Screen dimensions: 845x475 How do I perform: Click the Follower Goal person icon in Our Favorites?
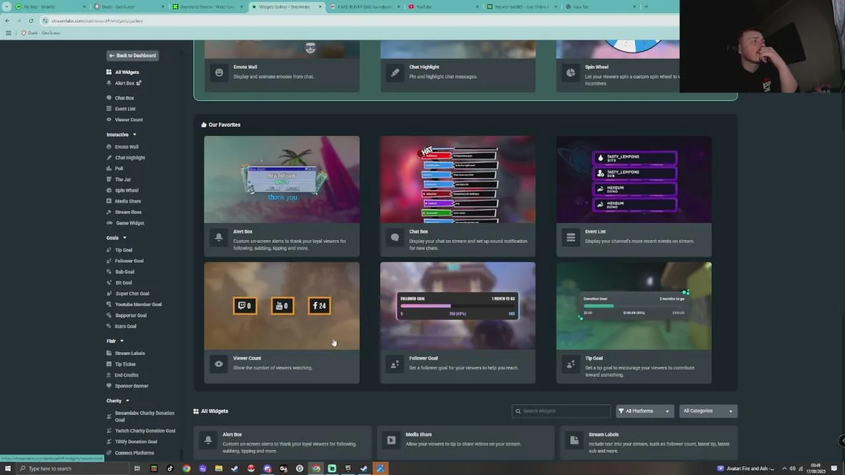pos(395,364)
